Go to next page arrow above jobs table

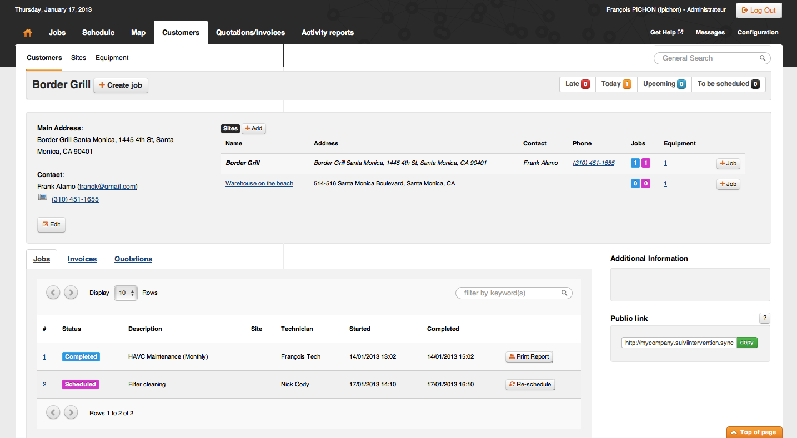(x=71, y=293)
